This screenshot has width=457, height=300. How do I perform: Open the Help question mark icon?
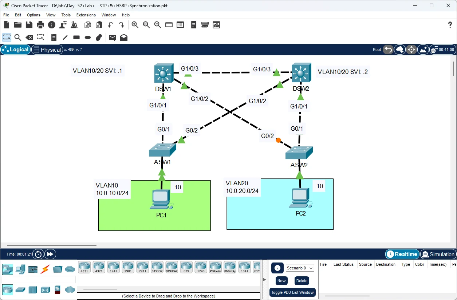(x=450, y=25)
